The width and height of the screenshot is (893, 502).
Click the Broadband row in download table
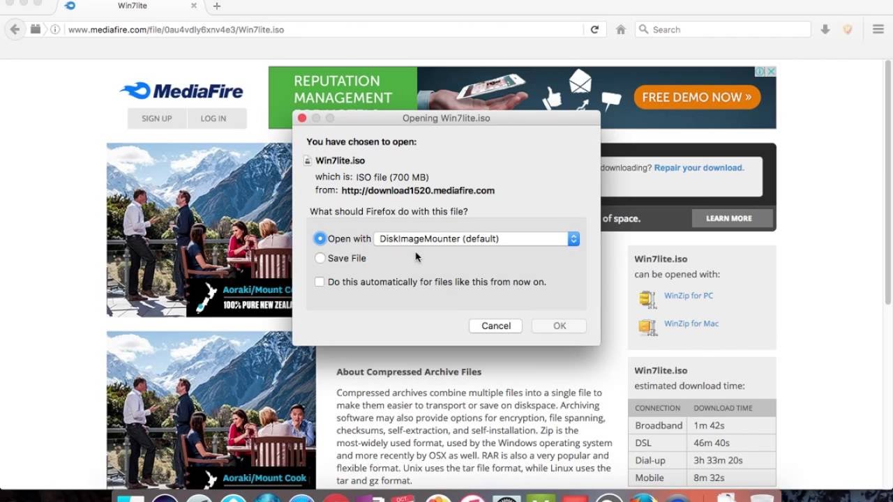point(702,425)
